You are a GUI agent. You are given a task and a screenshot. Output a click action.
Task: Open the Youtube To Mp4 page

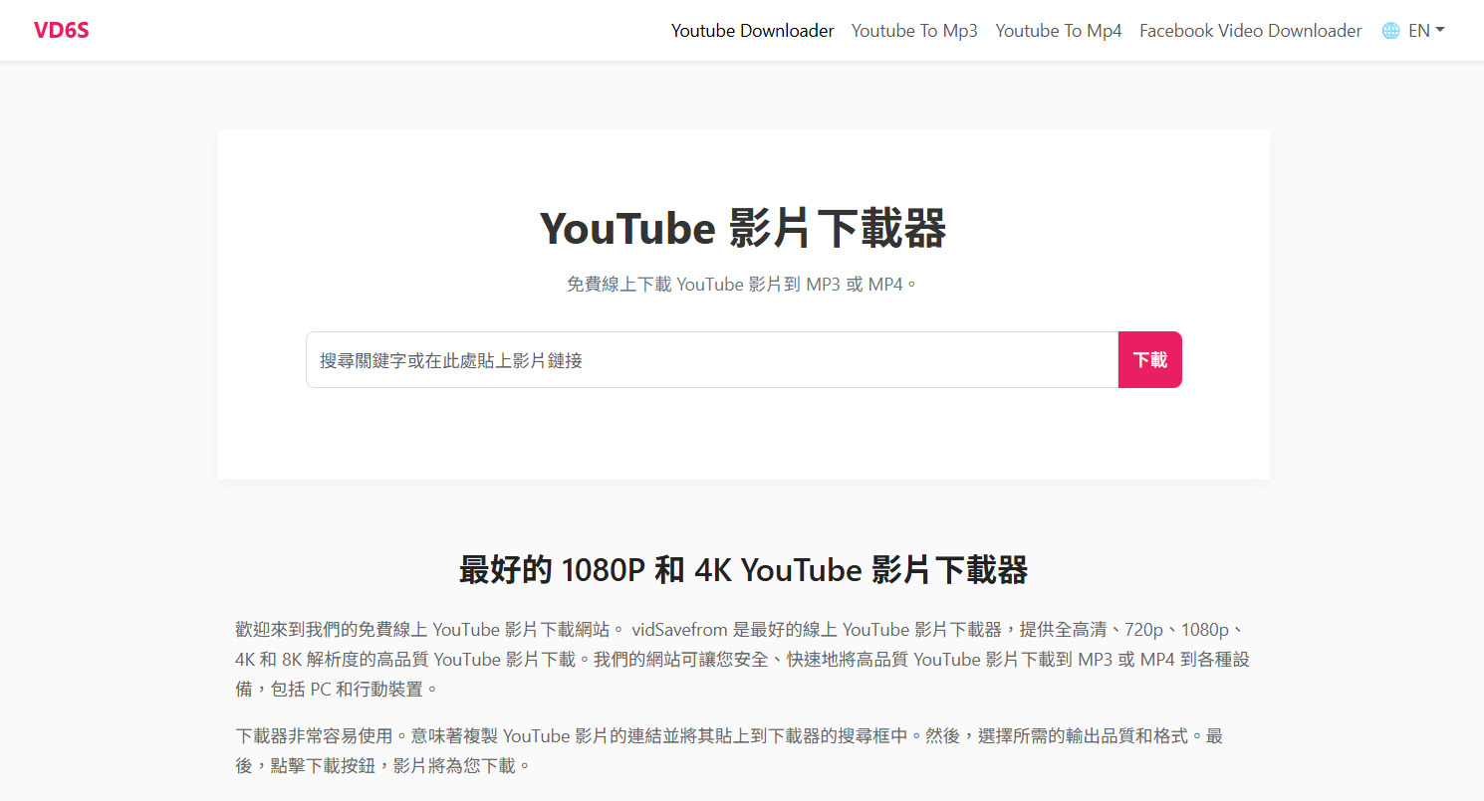tap(1059, 31)
